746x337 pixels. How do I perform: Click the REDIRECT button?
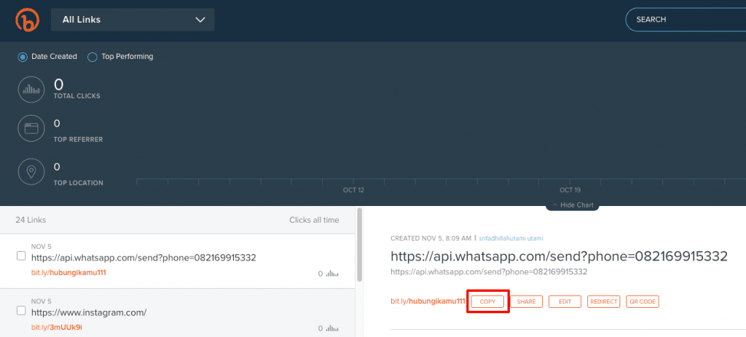(x=603, y=301)
